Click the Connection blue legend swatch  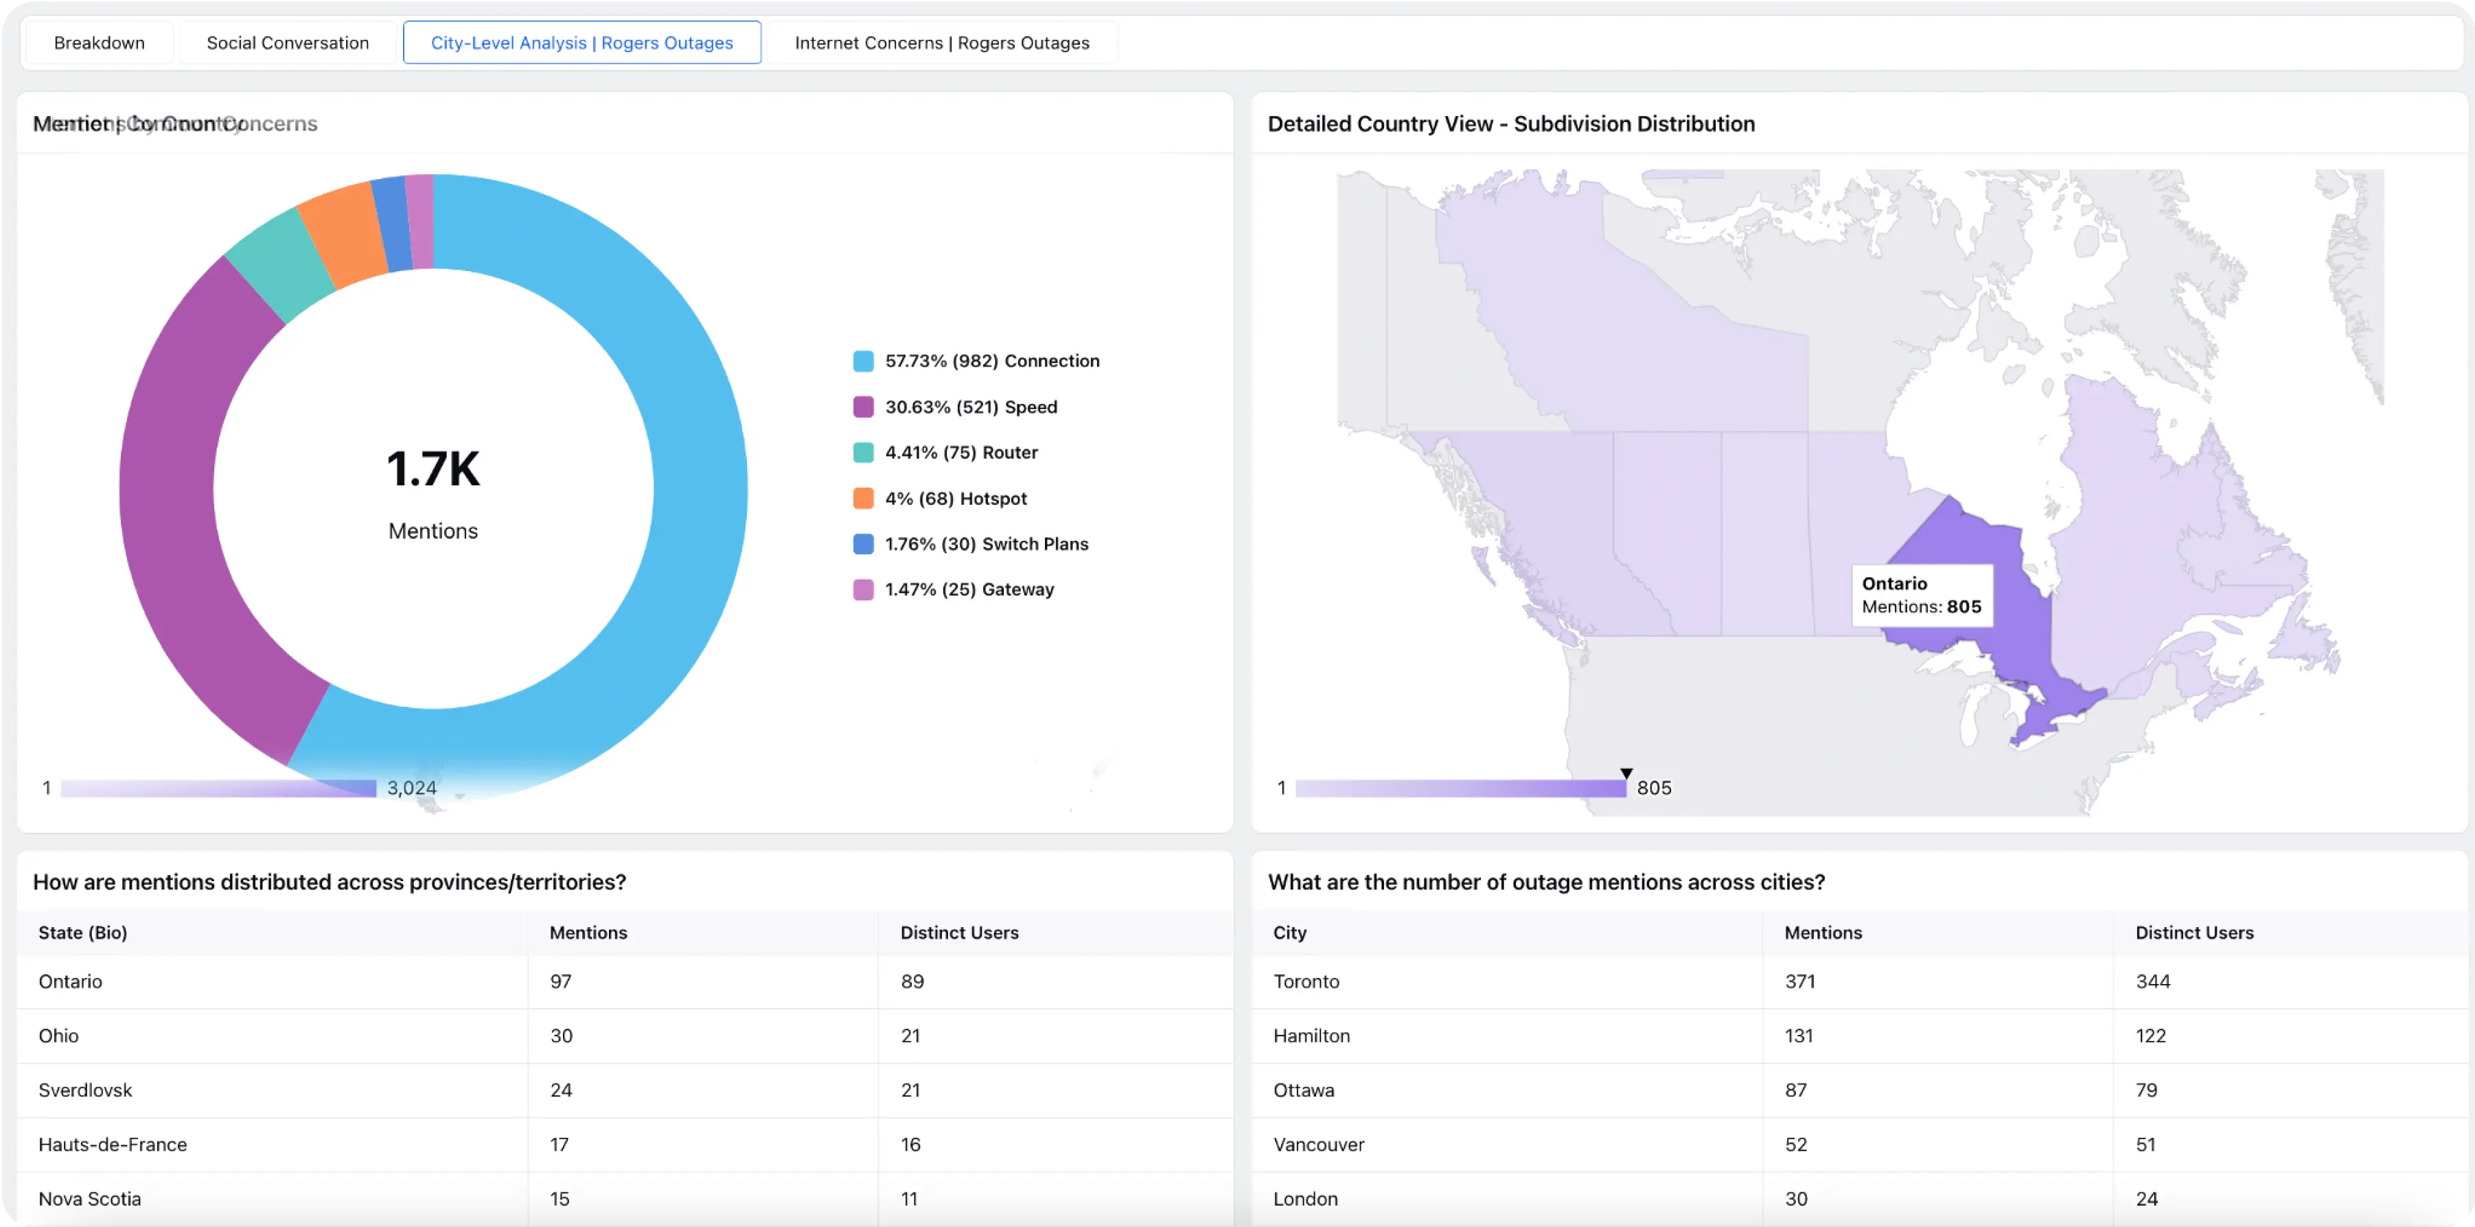click(863, 361)
